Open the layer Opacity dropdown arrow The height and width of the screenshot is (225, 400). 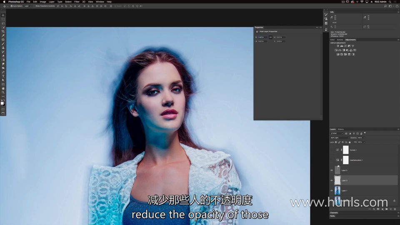[364, 138]
